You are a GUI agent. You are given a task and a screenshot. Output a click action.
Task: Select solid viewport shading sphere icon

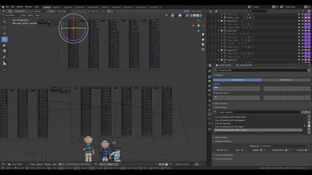[x=194, y=15]
